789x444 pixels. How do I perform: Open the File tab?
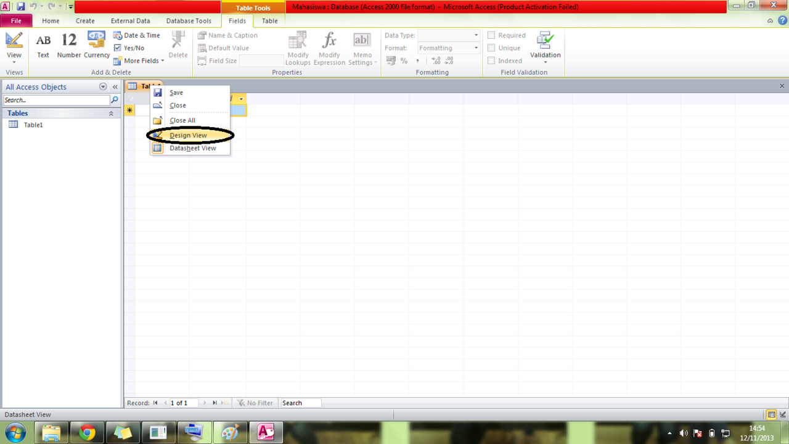click(16, 21)
